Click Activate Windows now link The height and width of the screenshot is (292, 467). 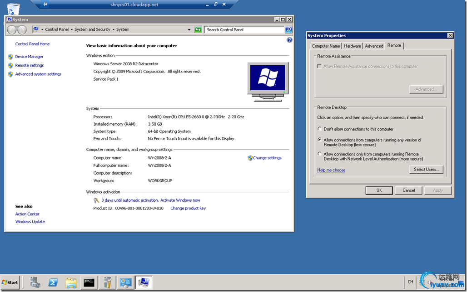(x=180, y=200)
